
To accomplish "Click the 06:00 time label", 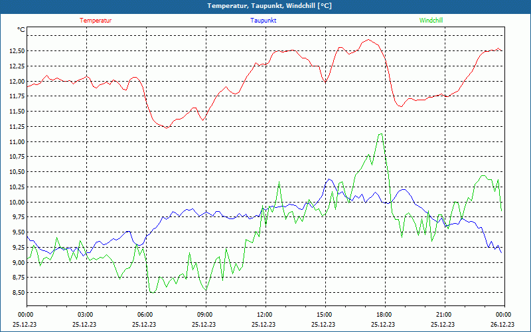I will (146, 315).
